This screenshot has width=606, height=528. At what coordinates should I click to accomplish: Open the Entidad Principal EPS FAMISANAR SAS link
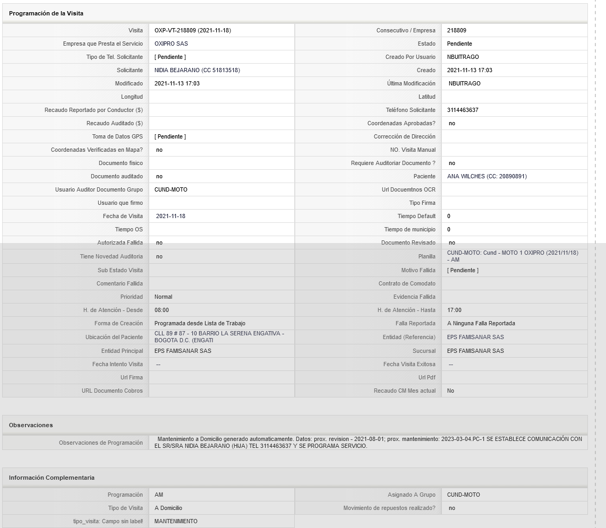183,351
